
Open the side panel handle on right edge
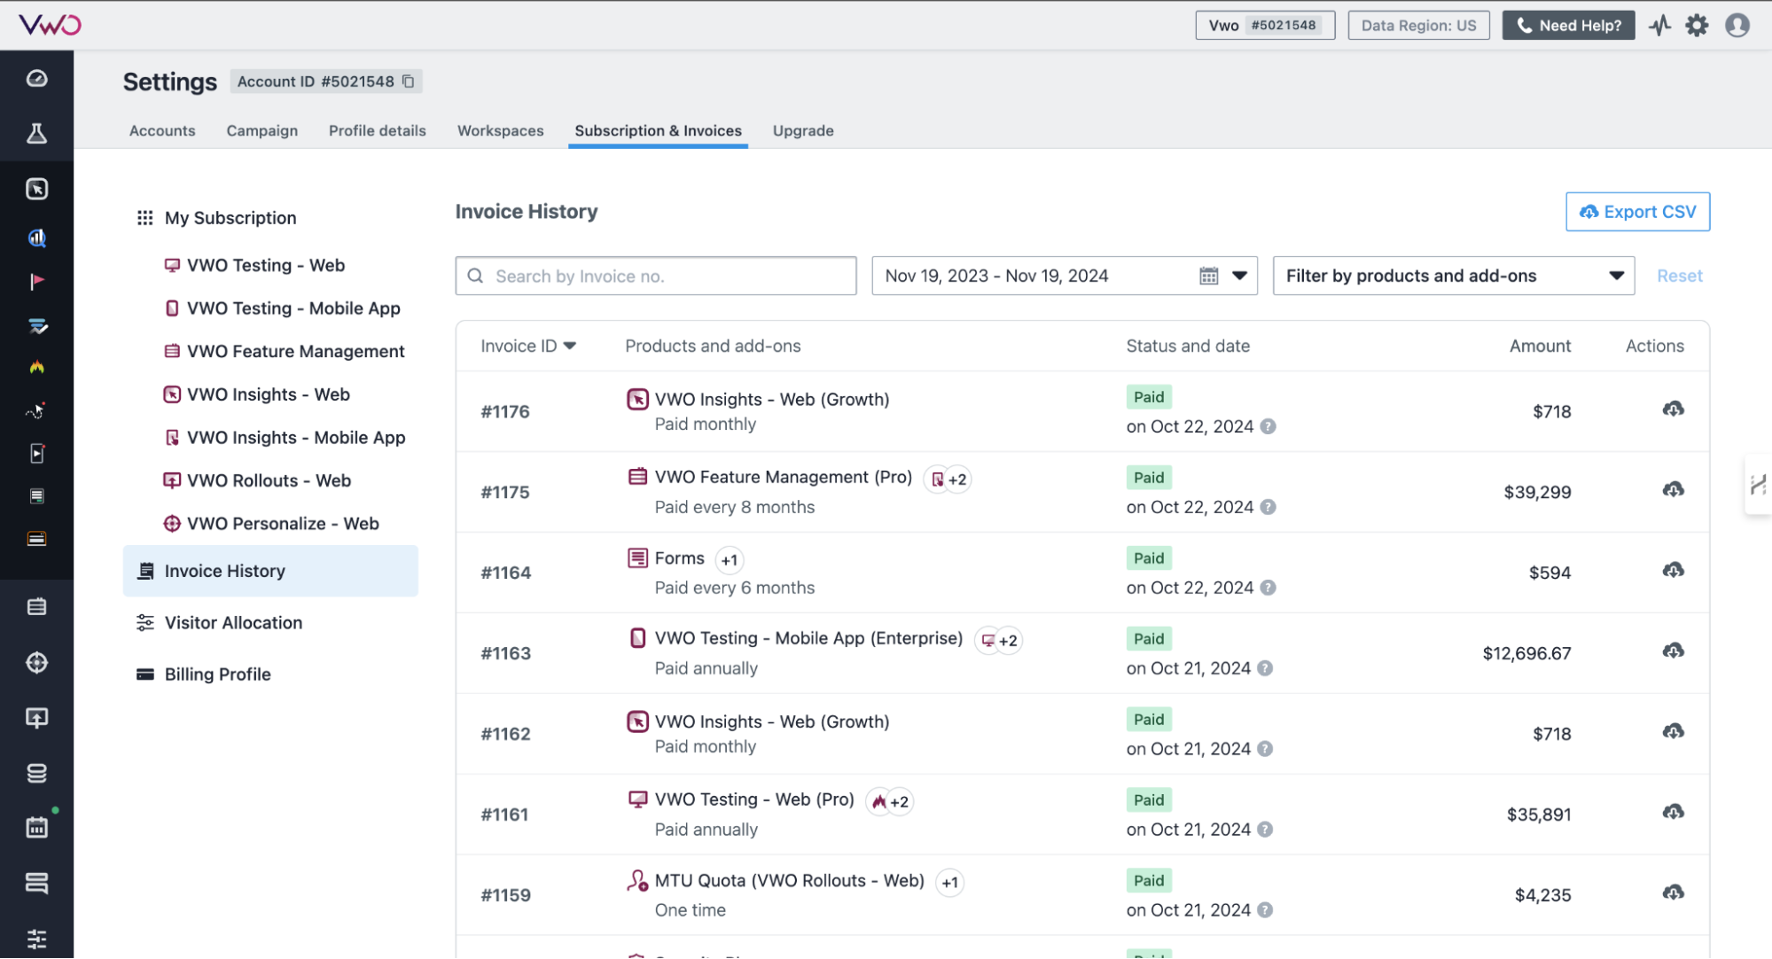point(1759,485)
